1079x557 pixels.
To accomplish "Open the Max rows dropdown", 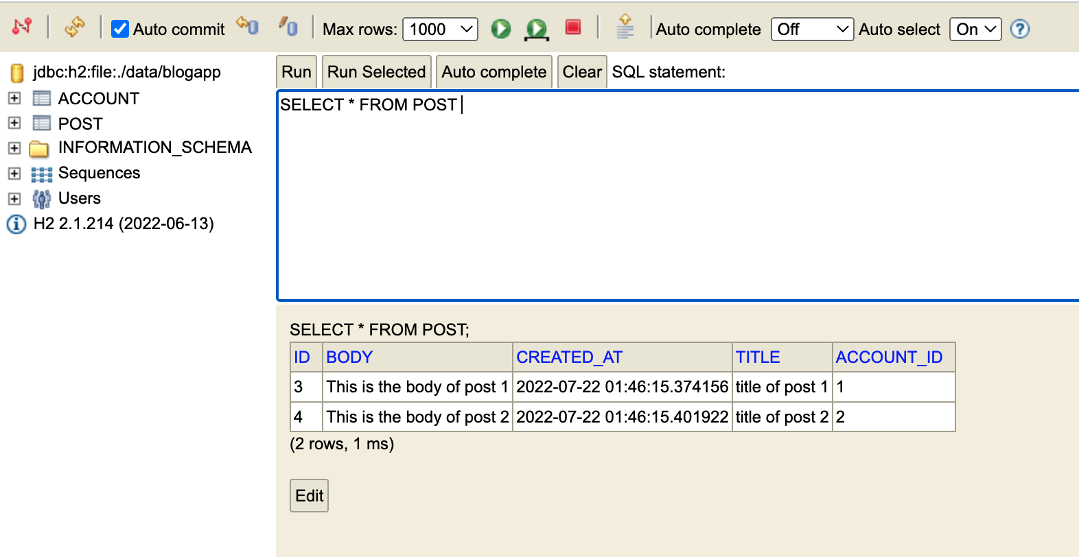I will coord(440,29).
